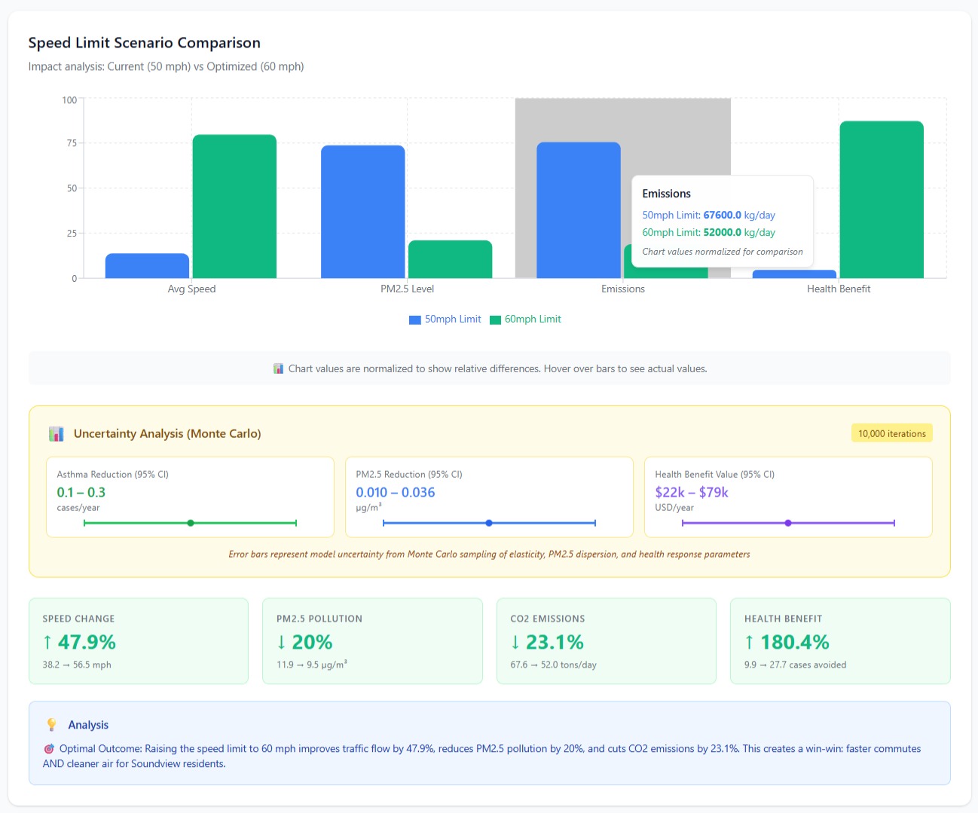The image size is (978, 813).
Task: Click the lightbulb icon next to Analysis
Action: tap(51, 725)
